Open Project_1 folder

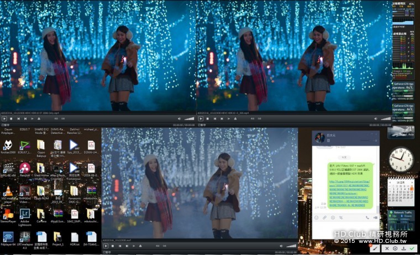(x=57, y=238)
